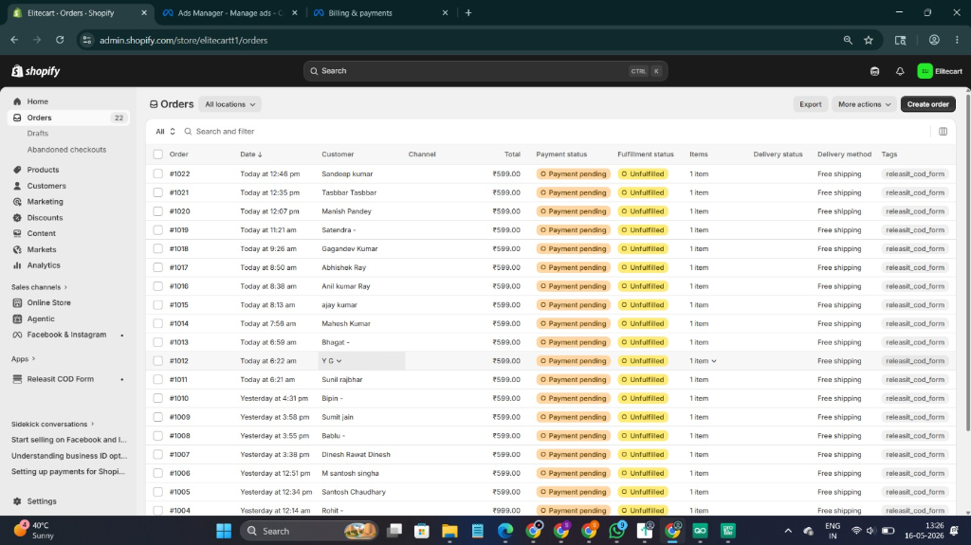
Task: Click the Content icon in sidebar
Action: 17,233
